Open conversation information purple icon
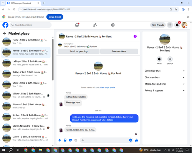192x153 pixels. pos(135,36)
